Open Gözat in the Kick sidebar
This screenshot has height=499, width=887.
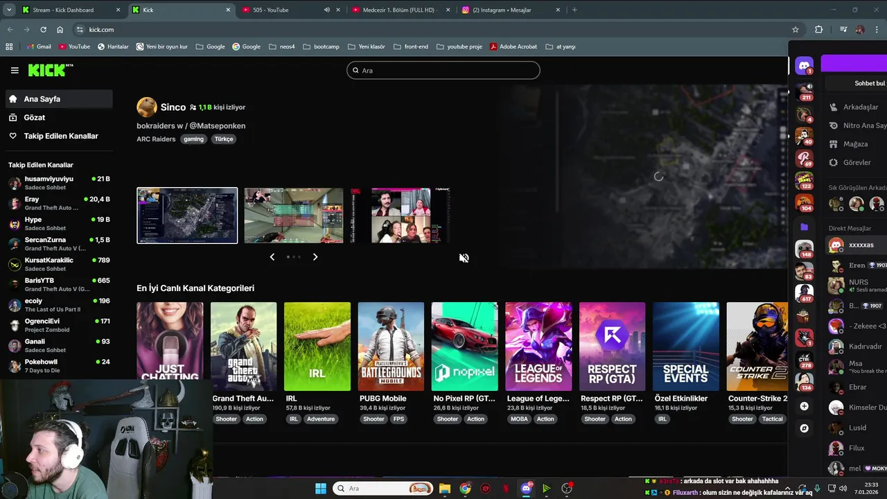tap(59, 118)
